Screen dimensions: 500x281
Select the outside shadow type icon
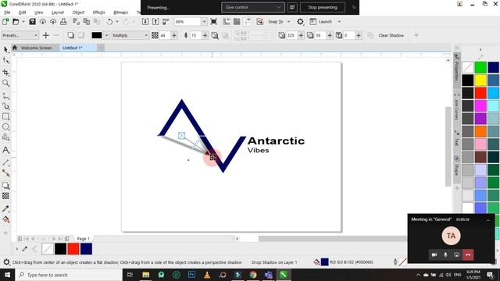click(71, 35)
